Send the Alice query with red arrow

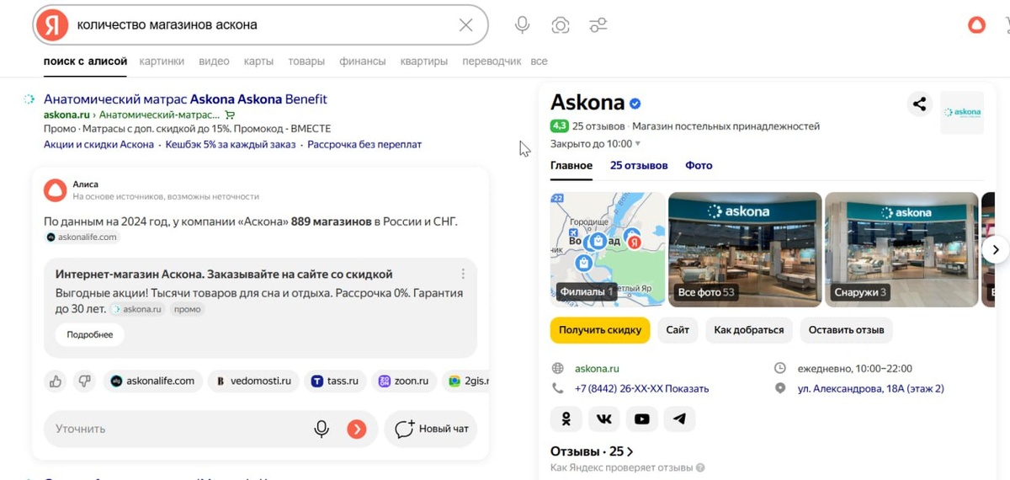tap(357, 429)
